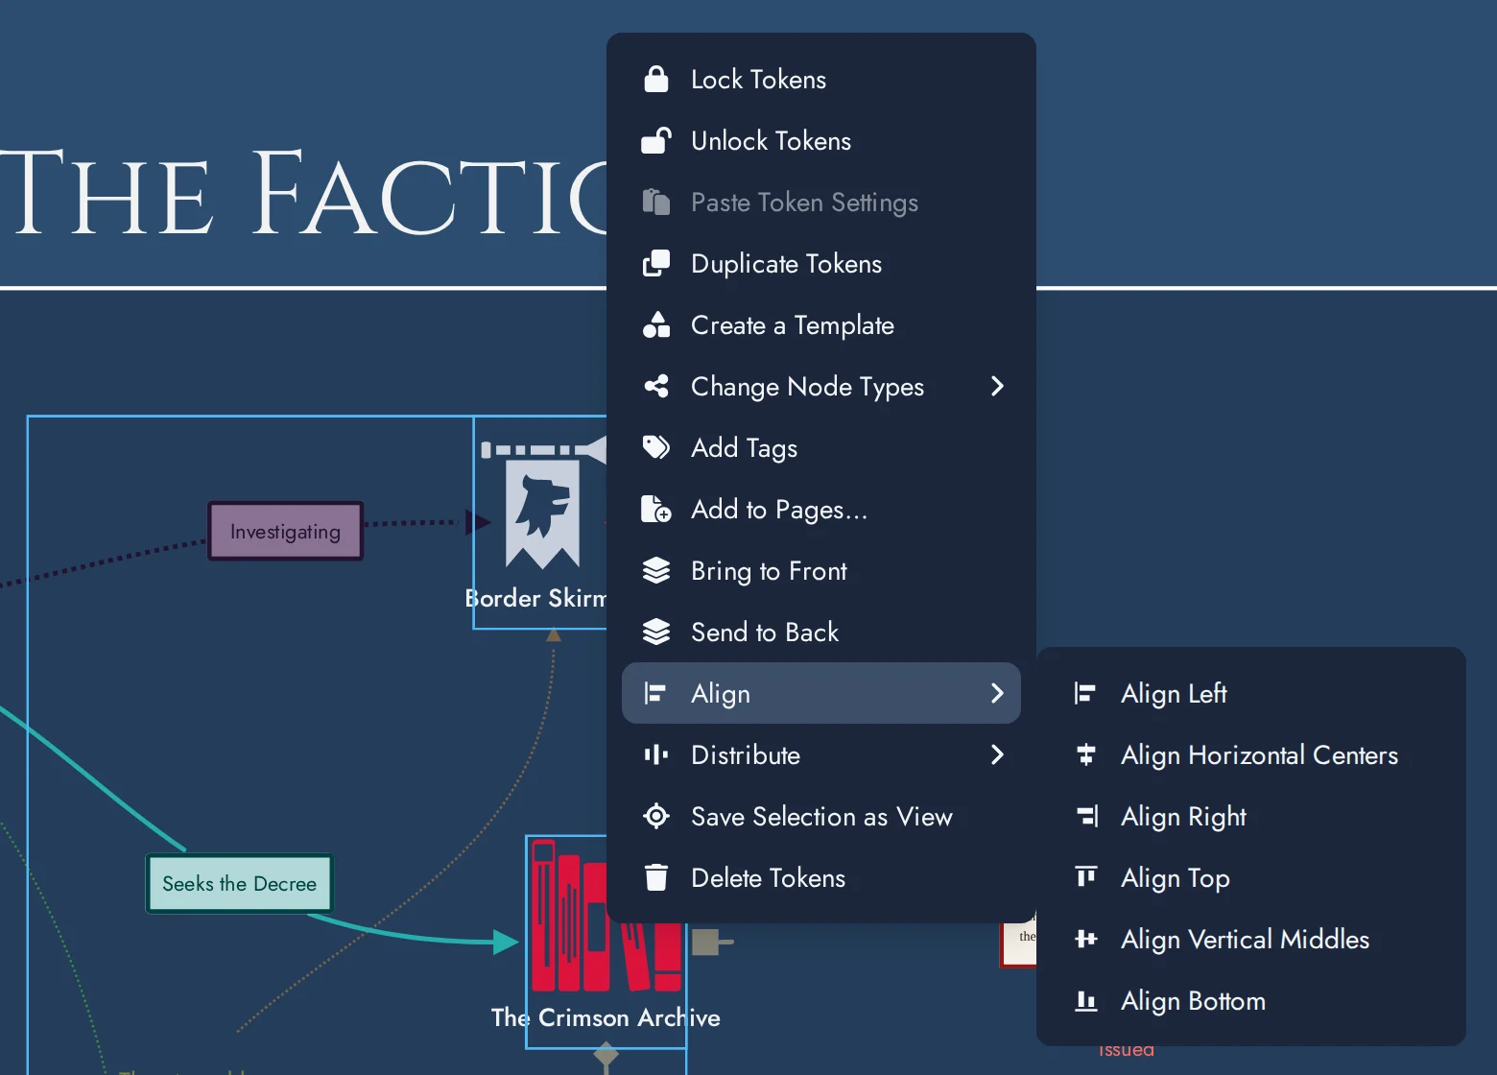
Task: Select Create a Template menu entry
Action: pos(821,325)
